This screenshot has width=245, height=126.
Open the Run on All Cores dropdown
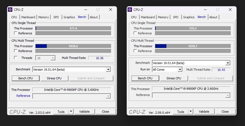click(180, 70)
